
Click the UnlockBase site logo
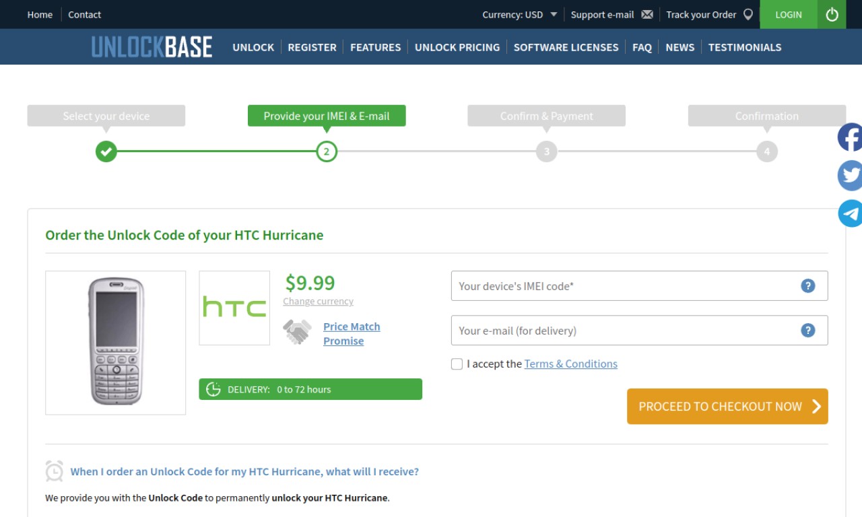click(x=152, y=47)
